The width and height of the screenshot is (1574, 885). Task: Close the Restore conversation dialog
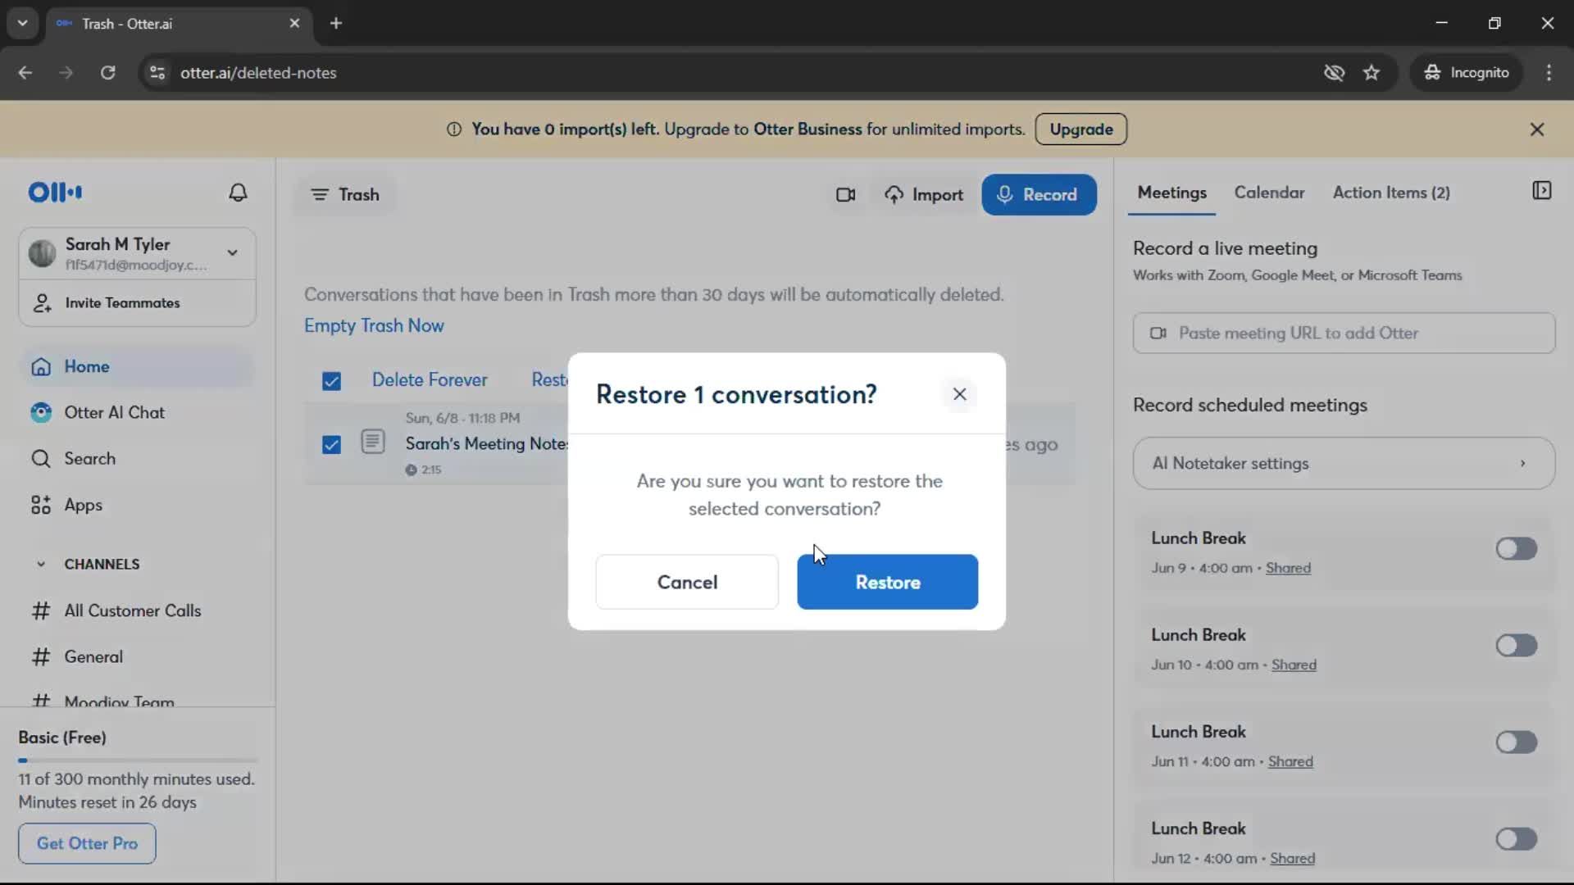[x=959, y=394]
